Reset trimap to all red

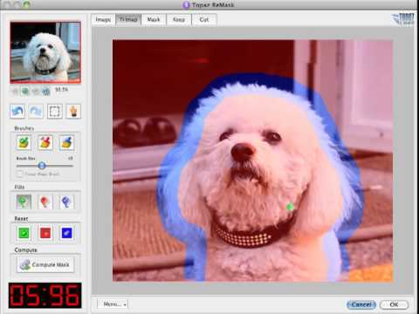coord(45,233)
